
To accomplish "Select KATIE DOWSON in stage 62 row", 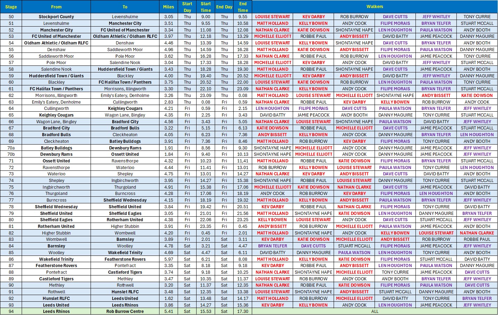I will 477,96.
